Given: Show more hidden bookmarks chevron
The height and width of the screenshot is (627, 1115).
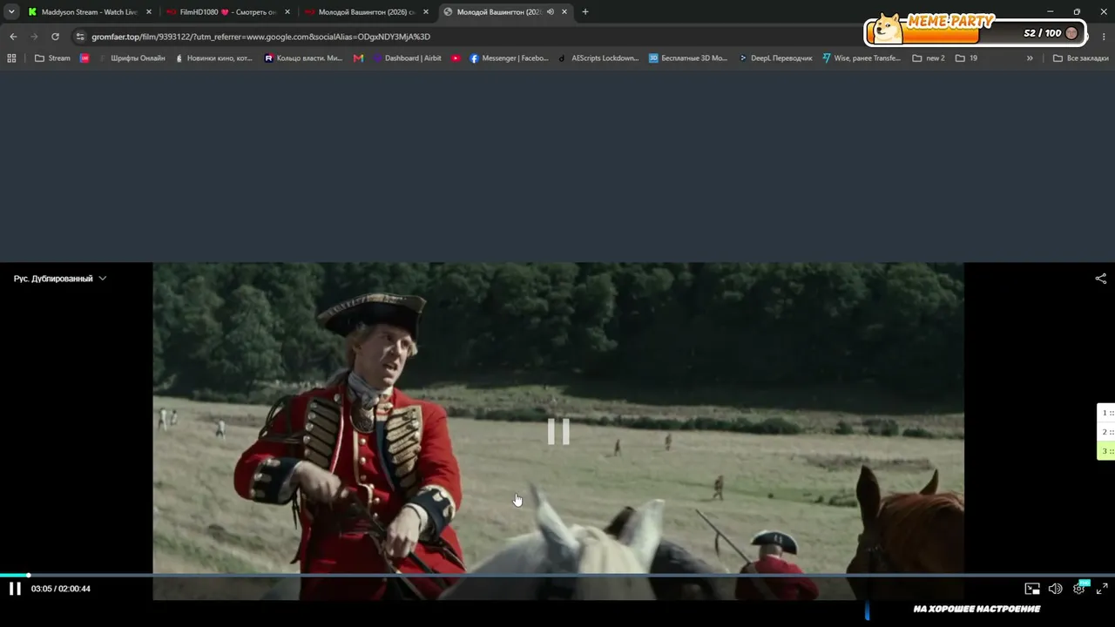Looking at the screenshot, I should point(1030,58).
